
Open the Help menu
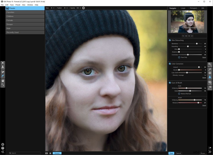tap(36, 5)
